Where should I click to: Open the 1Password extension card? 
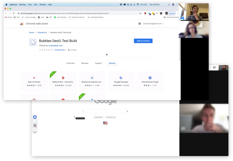(92, 81)
